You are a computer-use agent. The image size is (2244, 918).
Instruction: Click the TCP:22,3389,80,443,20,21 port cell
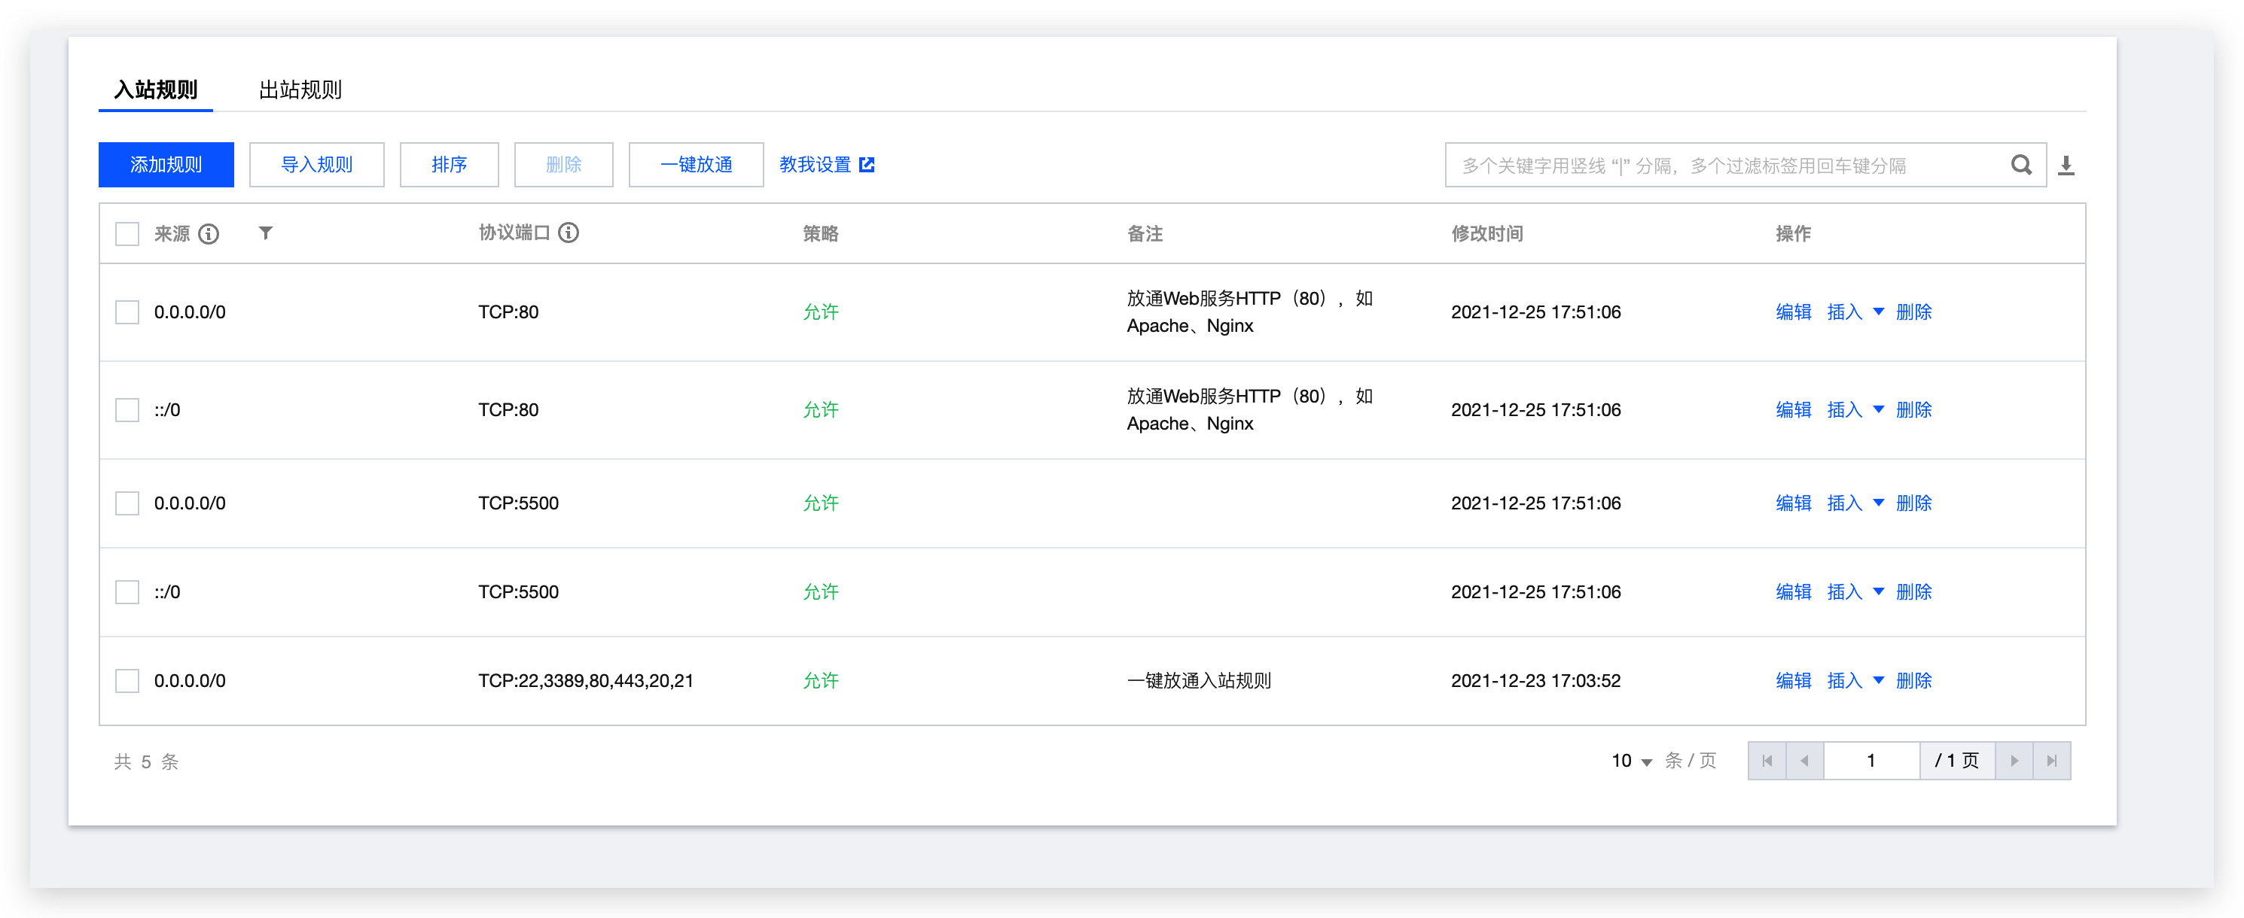585,680
